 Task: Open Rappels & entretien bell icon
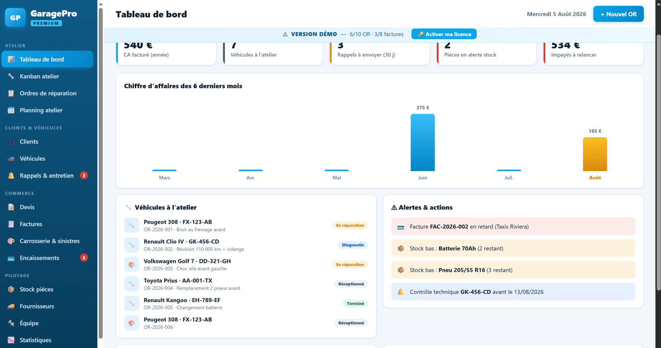(11, 176)
